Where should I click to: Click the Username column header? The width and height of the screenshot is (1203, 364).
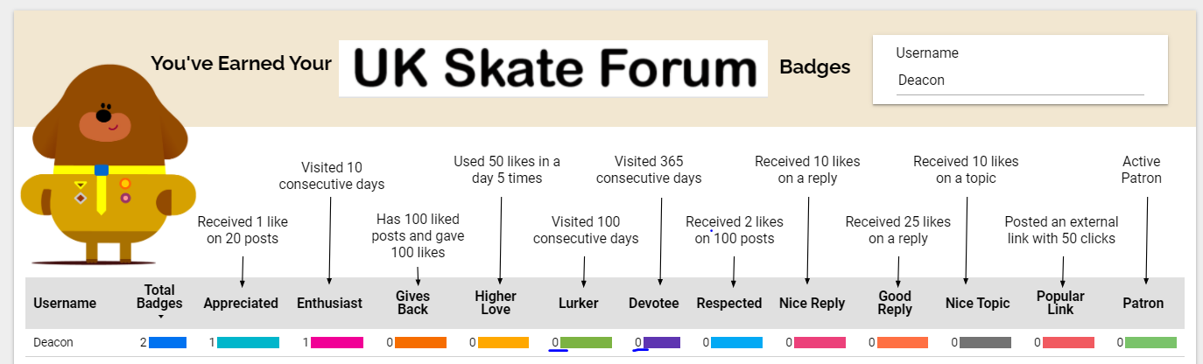[65, 304]
